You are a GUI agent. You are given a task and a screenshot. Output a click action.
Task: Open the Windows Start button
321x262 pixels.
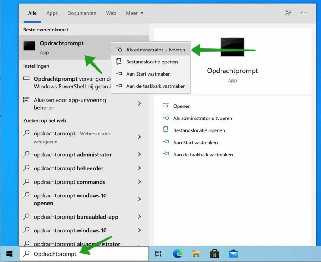tap(9, 254)
